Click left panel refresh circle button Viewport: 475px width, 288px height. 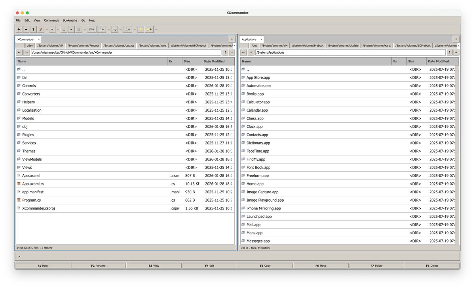tap(232, 52)
